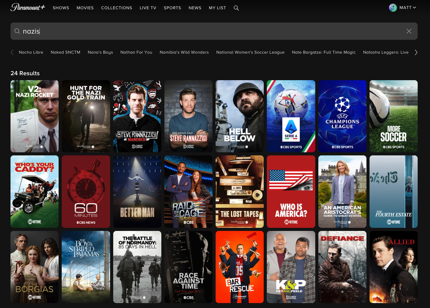This screenshot has height=308, width=430.
Task: Open the Bar Rescue poster
Action: click(x=240, y=267)
